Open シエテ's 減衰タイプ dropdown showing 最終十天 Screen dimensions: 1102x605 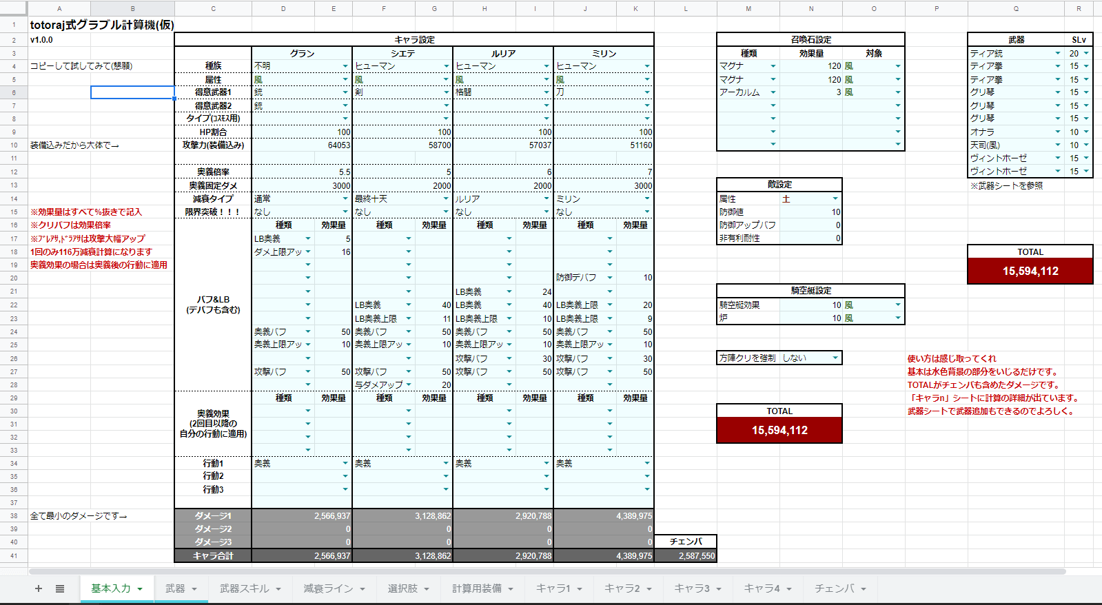point(446,199)
